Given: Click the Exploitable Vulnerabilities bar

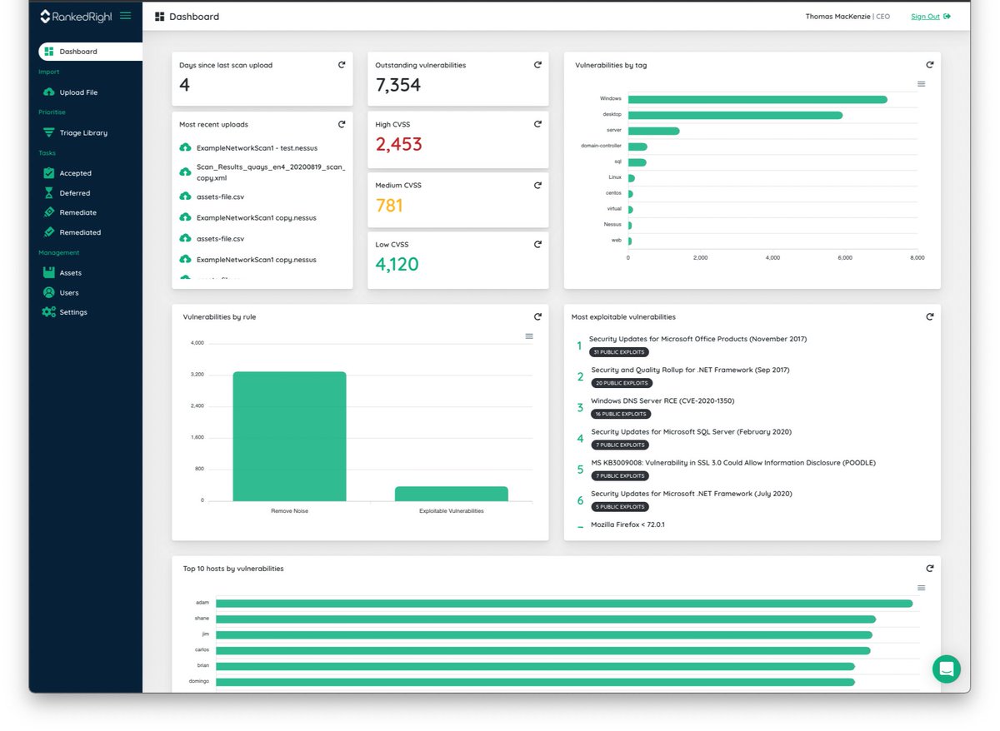Looking at the screenshot, I should pos(452,494).
